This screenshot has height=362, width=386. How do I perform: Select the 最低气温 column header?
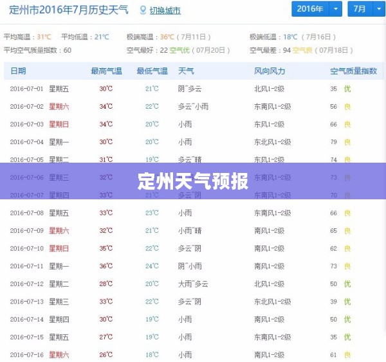coord(152,71)
